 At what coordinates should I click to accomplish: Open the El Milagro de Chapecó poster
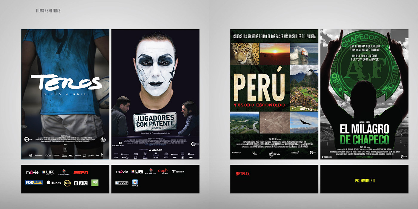pyautogui.click(x=364, y=94)
